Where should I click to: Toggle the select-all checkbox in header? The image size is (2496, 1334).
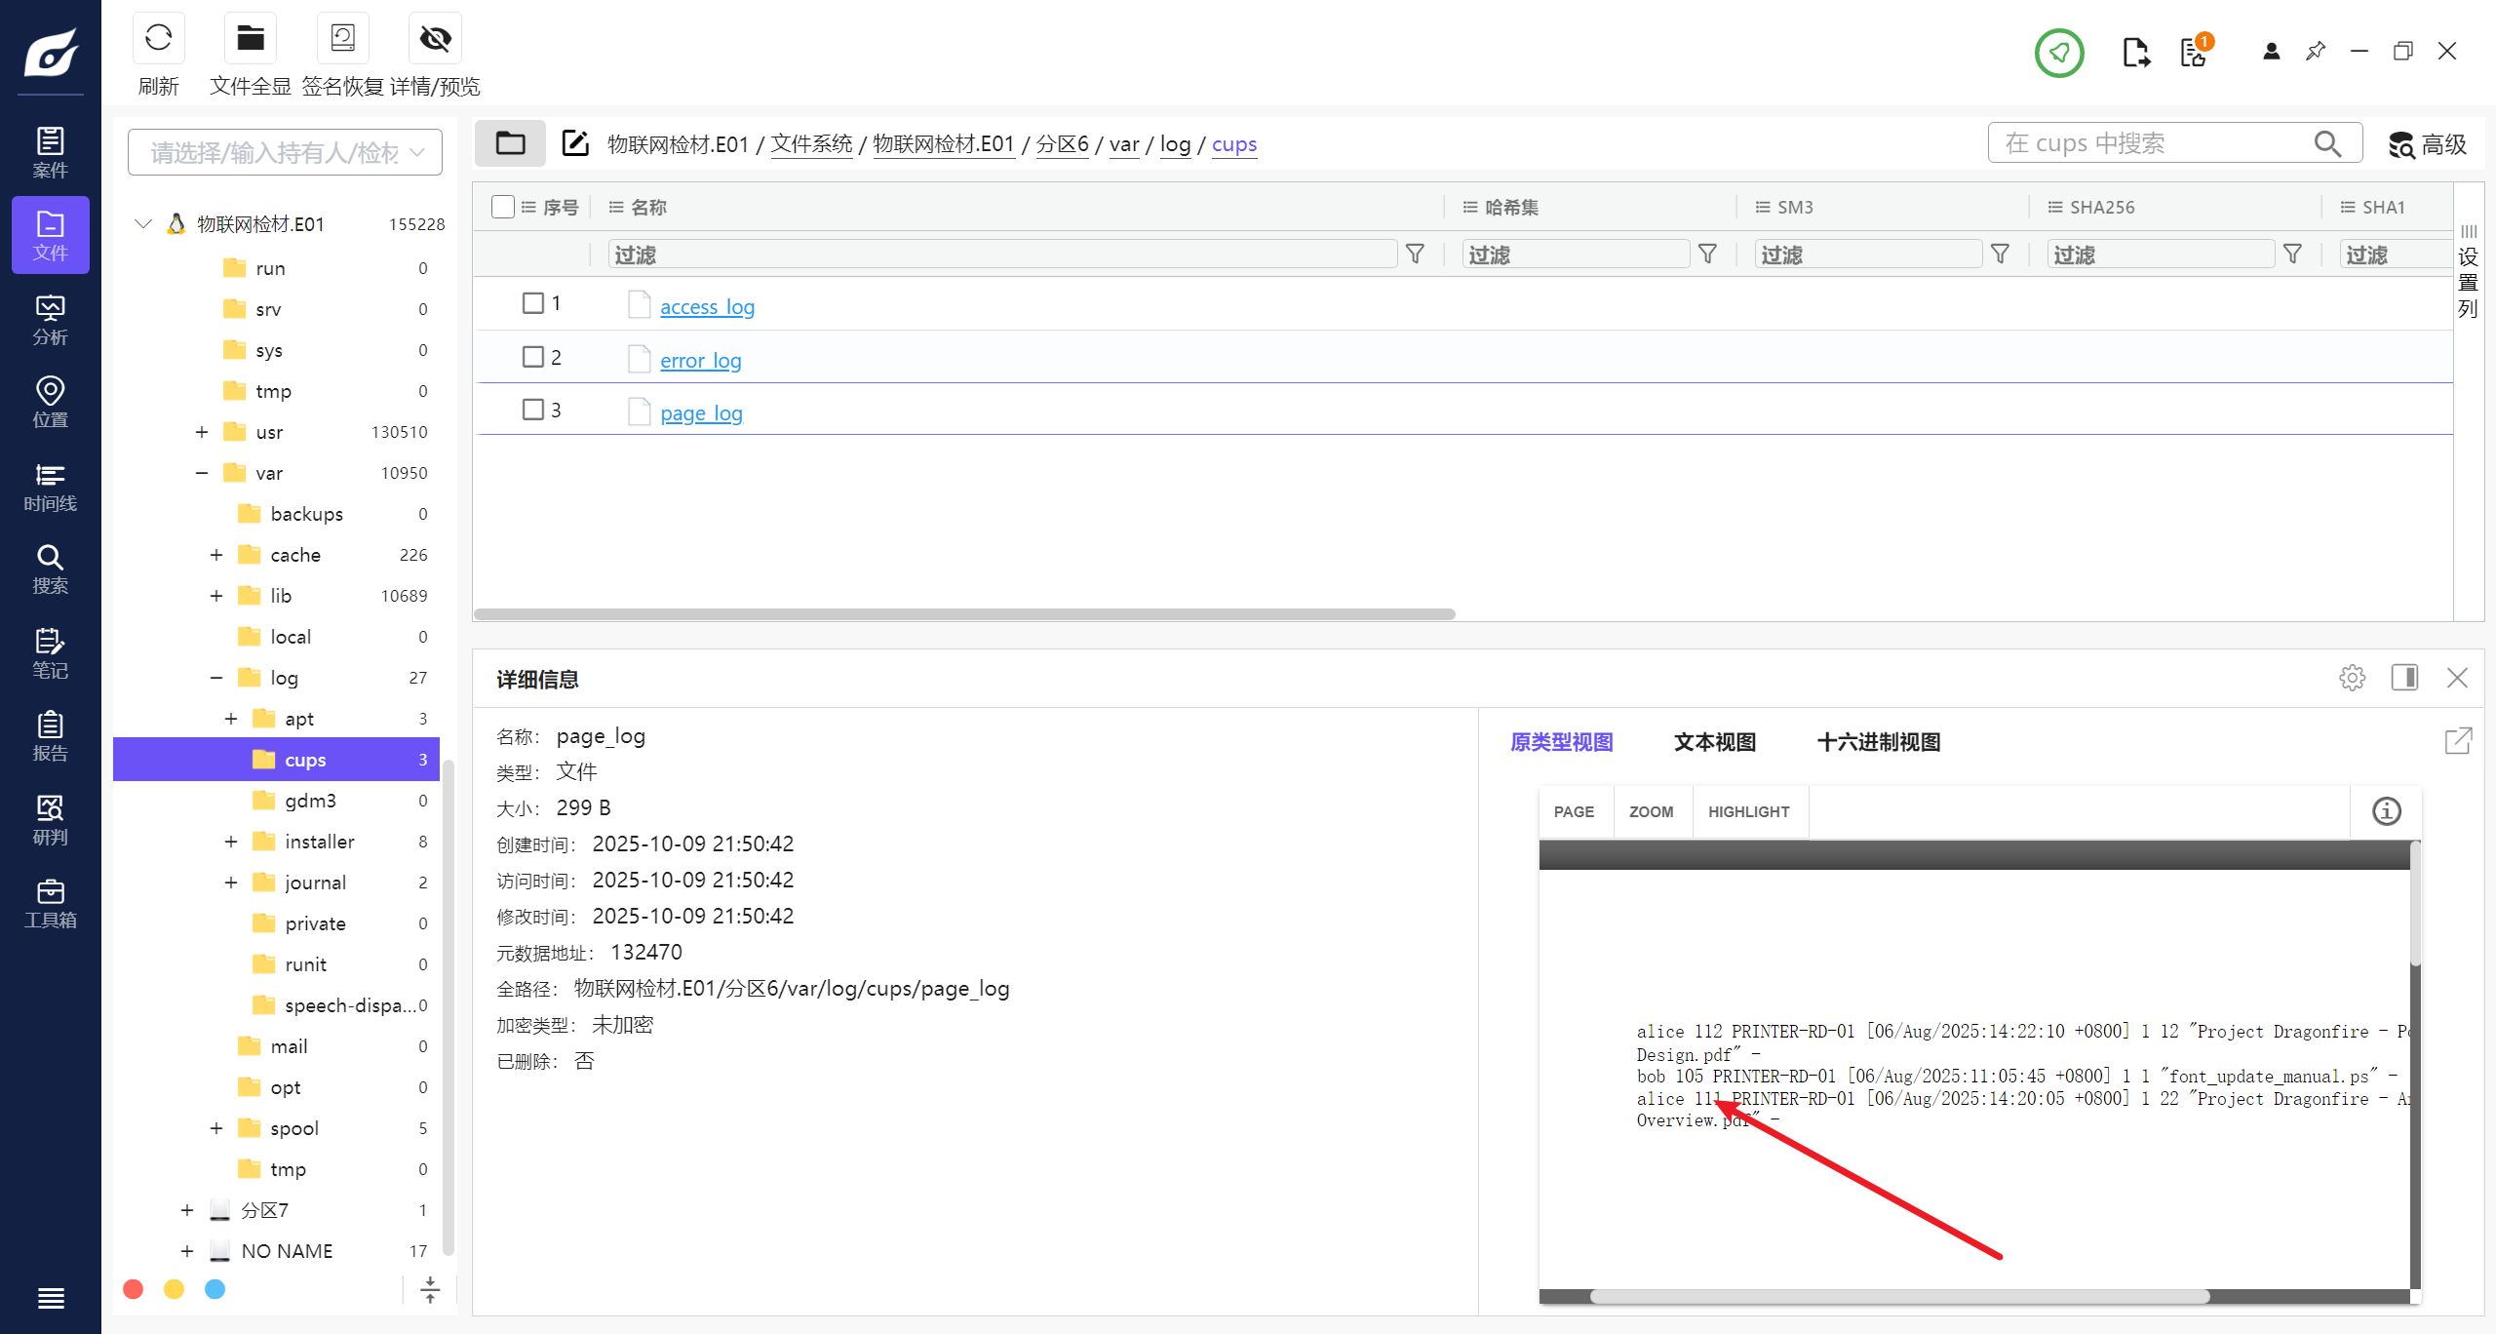[x=502, y=207]
